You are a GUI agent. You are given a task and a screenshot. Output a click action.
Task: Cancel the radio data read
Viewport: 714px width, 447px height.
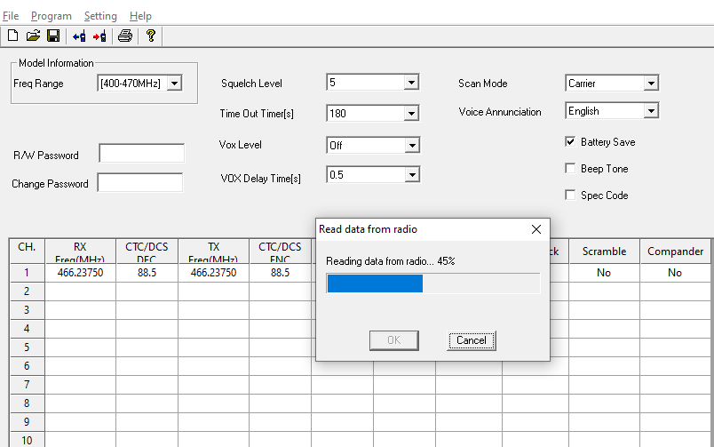point(472,340)
